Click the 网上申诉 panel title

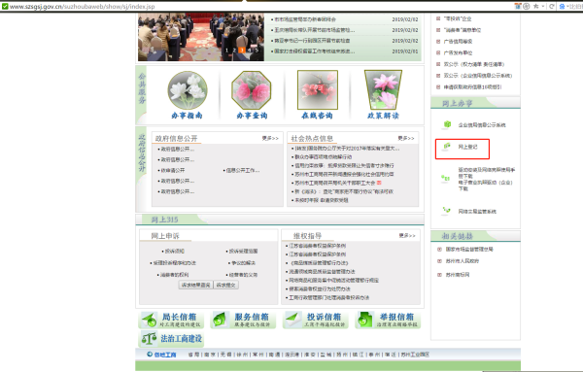click(165, 236)
